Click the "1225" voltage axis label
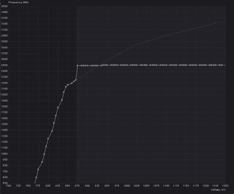The image size is (234, 194). point(215,186)
